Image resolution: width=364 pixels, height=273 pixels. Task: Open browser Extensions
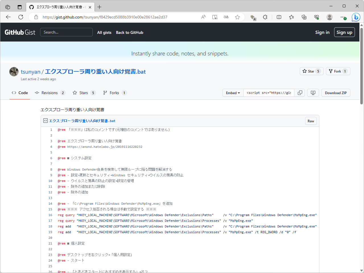click(x=265, y=17)
